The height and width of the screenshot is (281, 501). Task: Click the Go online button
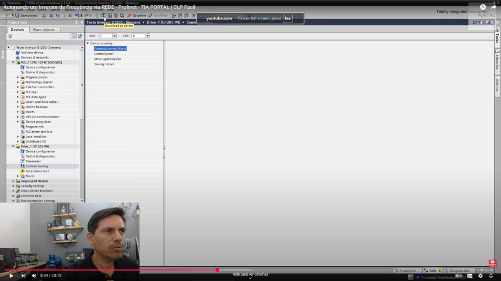(137, 15)
